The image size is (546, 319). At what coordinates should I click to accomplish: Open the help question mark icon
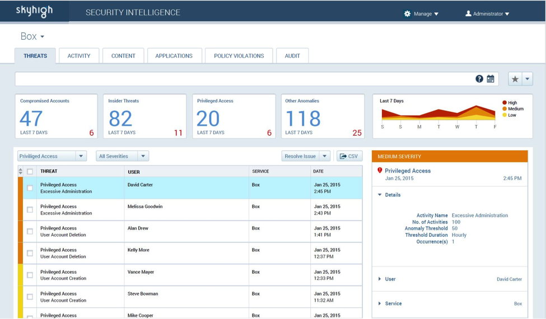click(x=479, y=79)
